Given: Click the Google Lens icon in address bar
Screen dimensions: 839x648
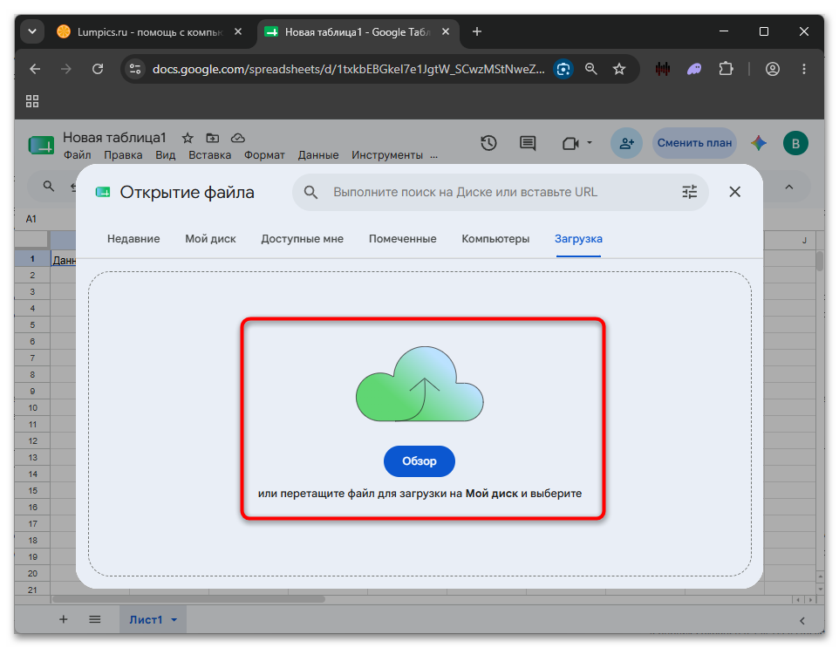Looking at the screenshot, I should (x=563, y=69).
